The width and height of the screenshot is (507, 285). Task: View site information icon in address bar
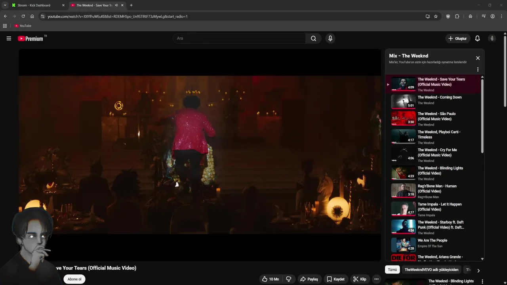point(42,16)
